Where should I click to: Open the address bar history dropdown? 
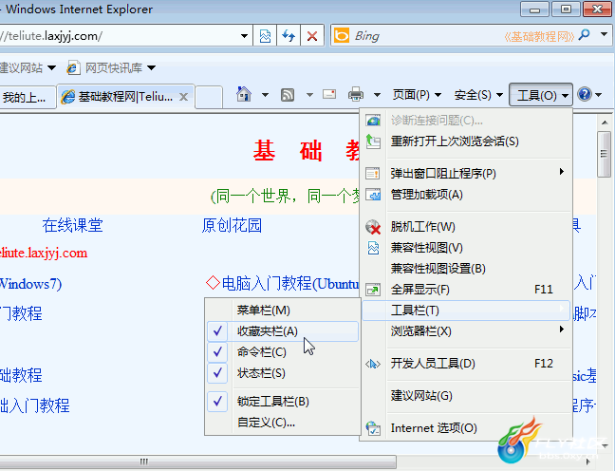click(x=244, y=36)
